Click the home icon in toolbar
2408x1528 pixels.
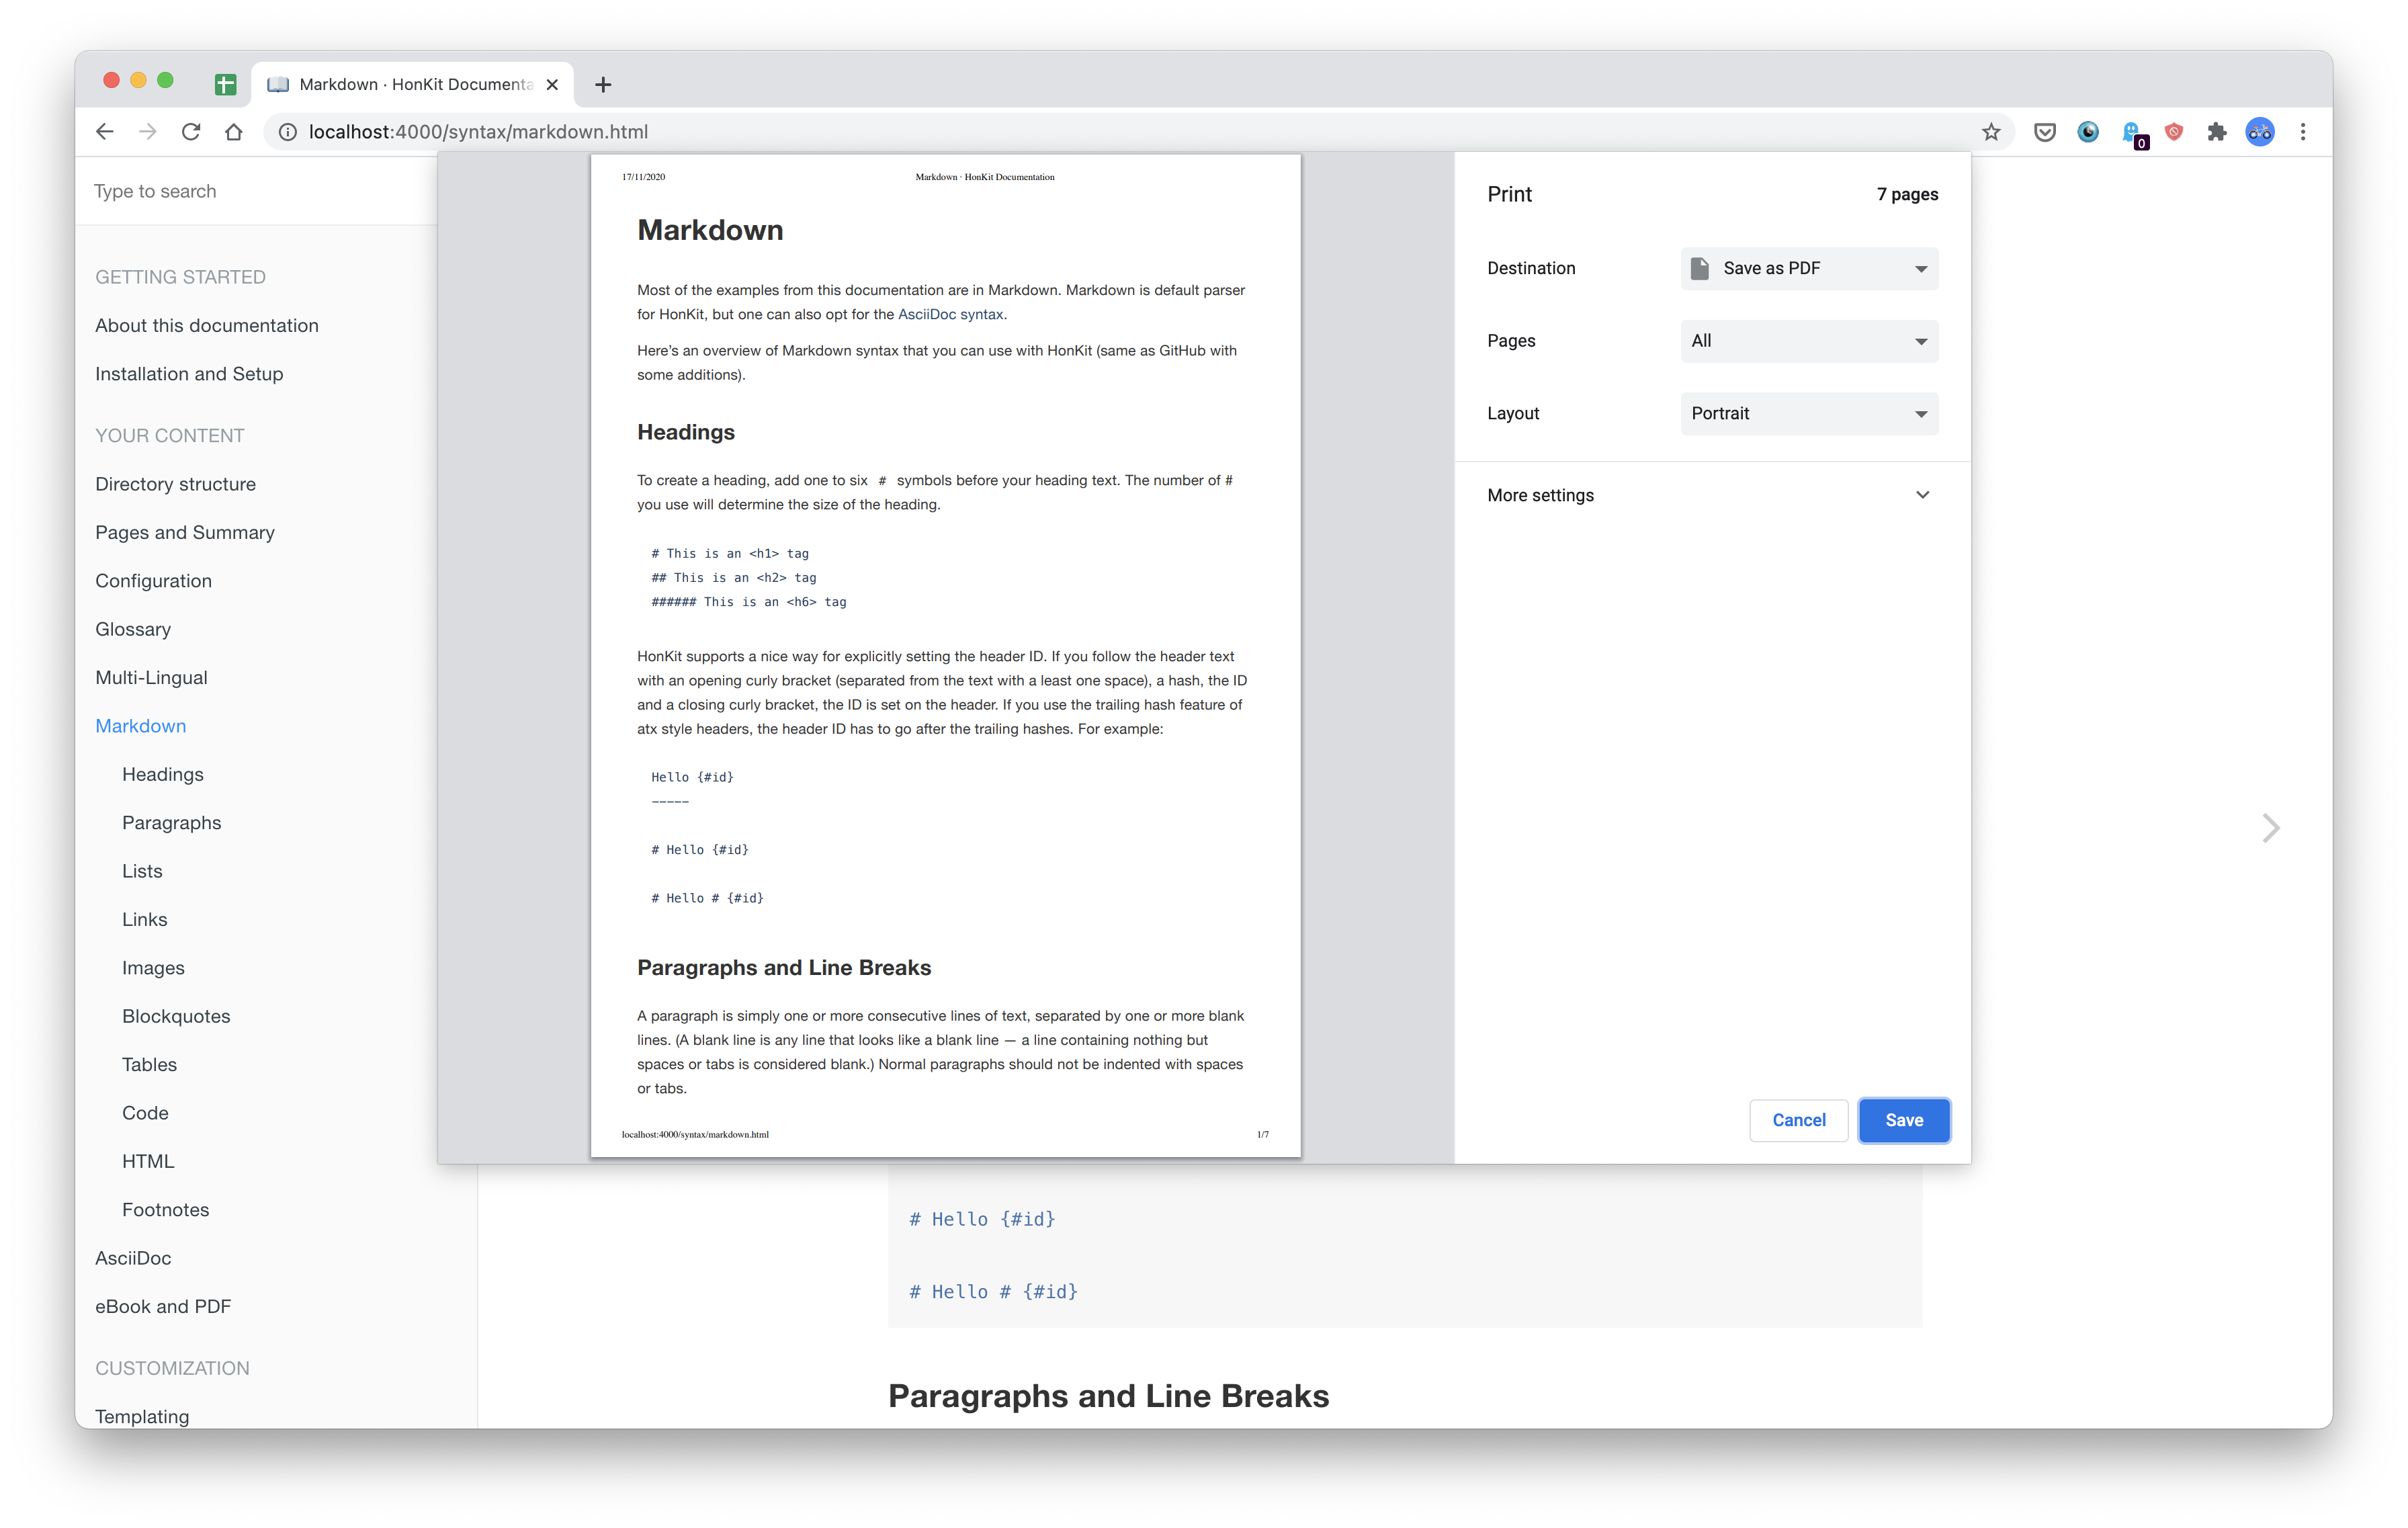pyautogui.click(x=234, y=132)
